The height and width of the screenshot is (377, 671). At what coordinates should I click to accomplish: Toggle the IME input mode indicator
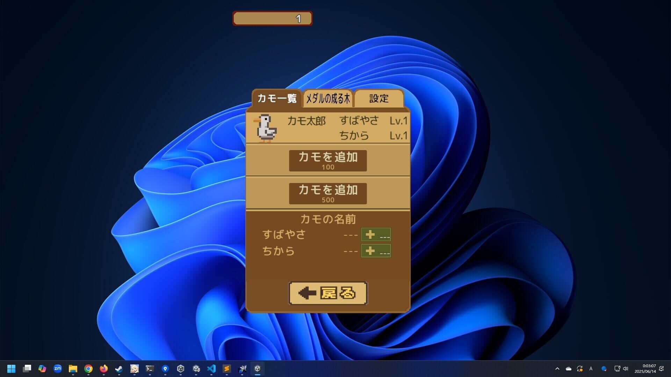[591, 369]
